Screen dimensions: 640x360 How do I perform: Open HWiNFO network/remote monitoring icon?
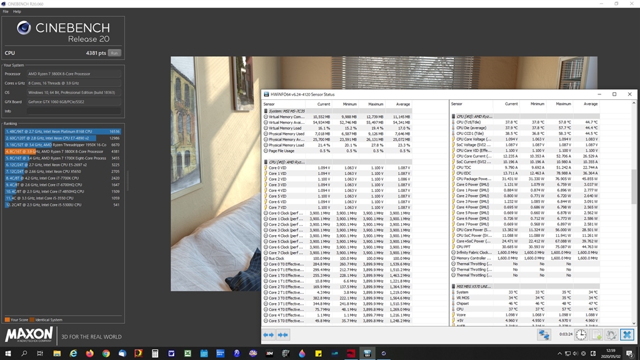click(x=544, y=335)
